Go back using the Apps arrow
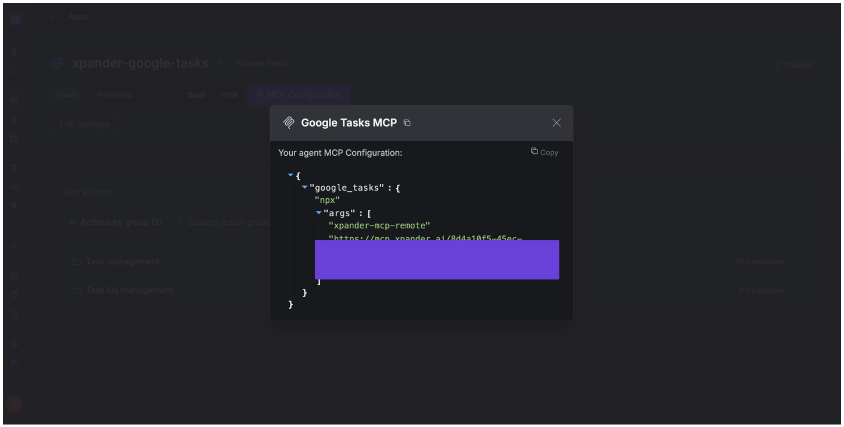The height and width of the screenshot is (427, 844). (55, 17)
